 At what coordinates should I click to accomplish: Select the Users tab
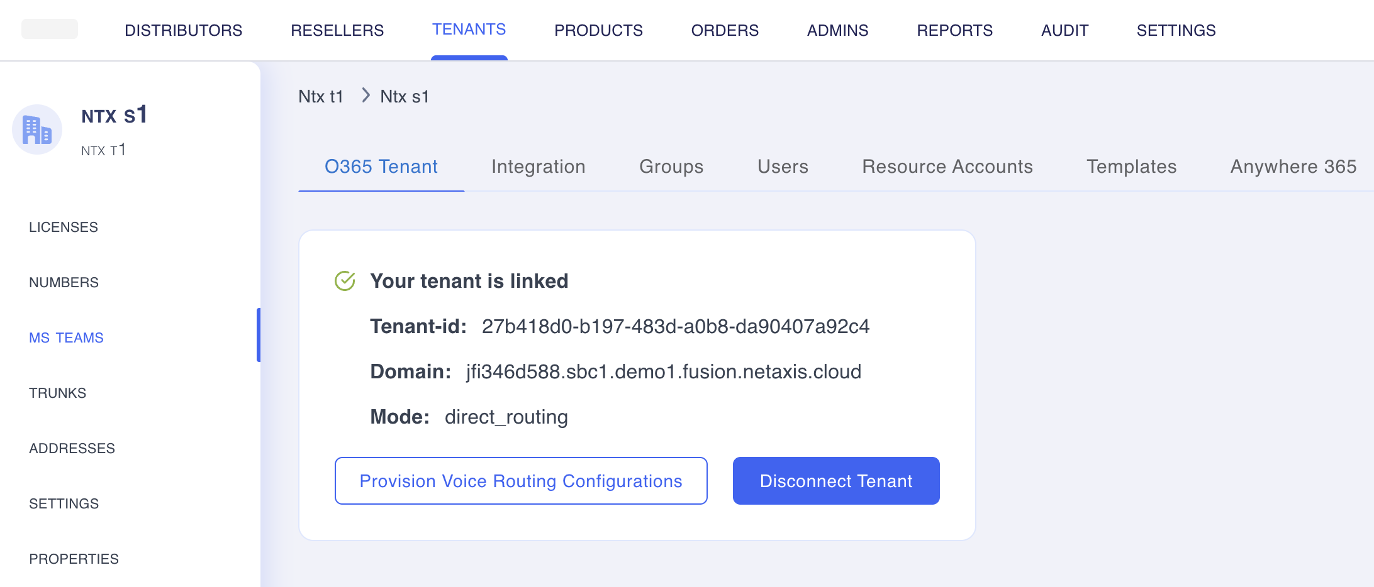[783, 167]
